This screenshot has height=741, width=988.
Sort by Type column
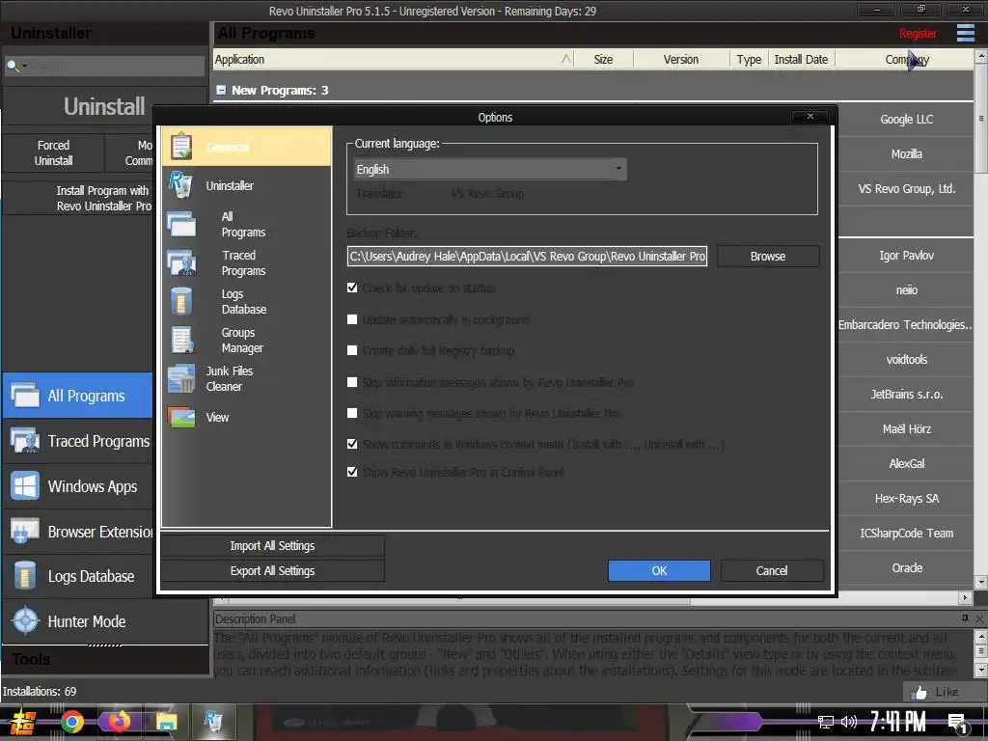749,59
